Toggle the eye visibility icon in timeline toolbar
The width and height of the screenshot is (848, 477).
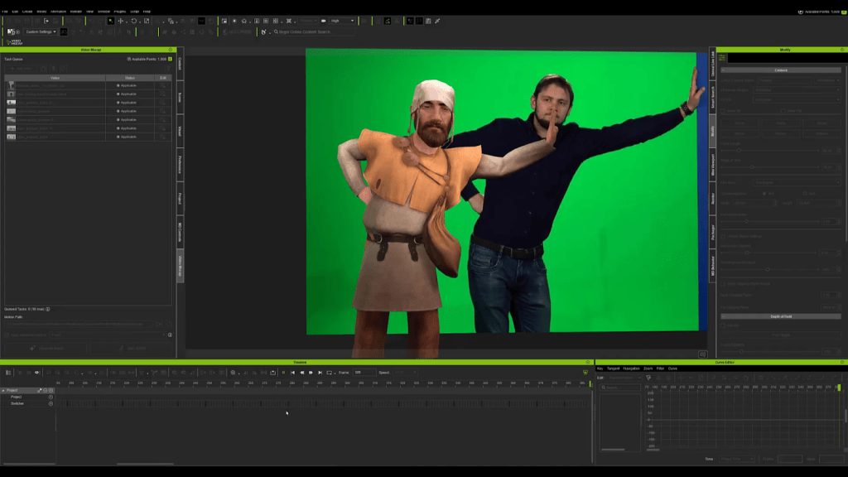(37, 373)
